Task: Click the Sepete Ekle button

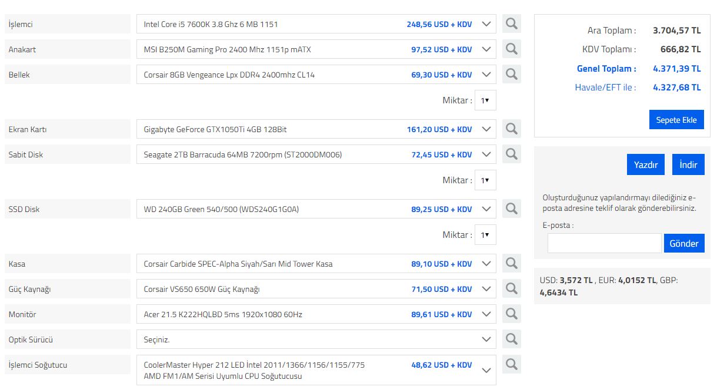Action: click(676, 120)
